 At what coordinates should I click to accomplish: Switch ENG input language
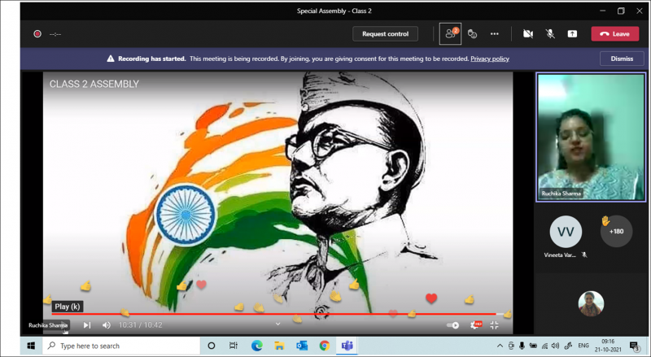(583, 346)
